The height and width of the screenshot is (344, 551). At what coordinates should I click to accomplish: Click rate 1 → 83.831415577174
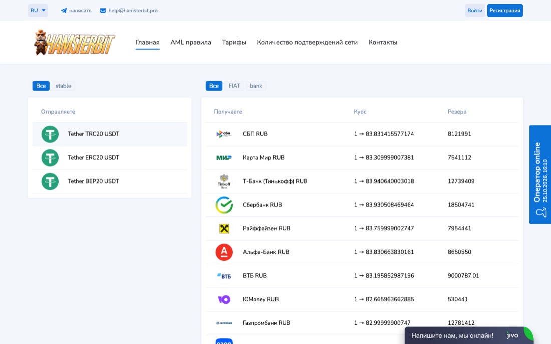point(384,134)
